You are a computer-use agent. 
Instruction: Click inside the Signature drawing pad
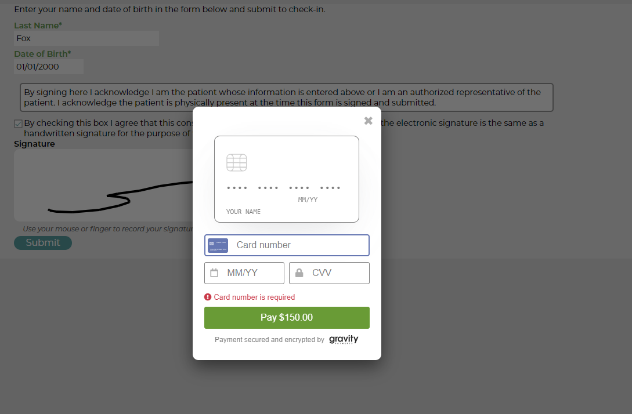103,185
